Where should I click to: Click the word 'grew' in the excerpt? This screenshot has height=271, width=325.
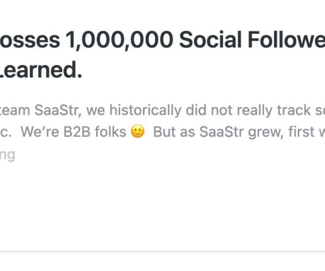click(265, 132)
